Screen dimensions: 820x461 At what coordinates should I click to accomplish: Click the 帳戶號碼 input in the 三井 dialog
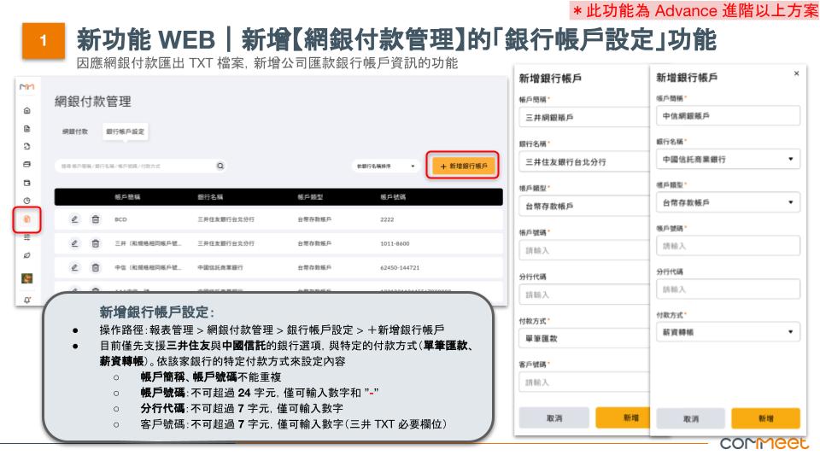tap(584, 250)
